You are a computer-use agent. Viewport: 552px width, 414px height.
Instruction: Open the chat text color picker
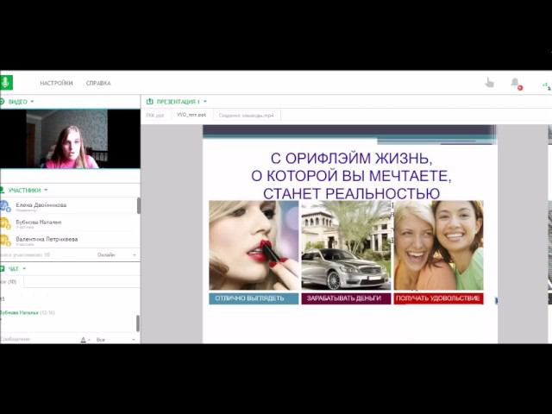pyautogui.click(x=85, y=340)
